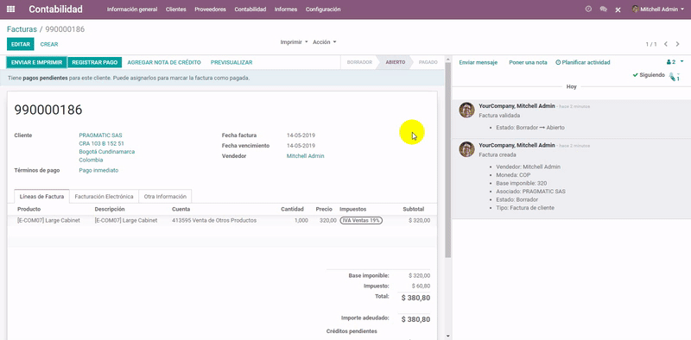
Task: Go to next record with right pager arrow
Action: point(678,44)
